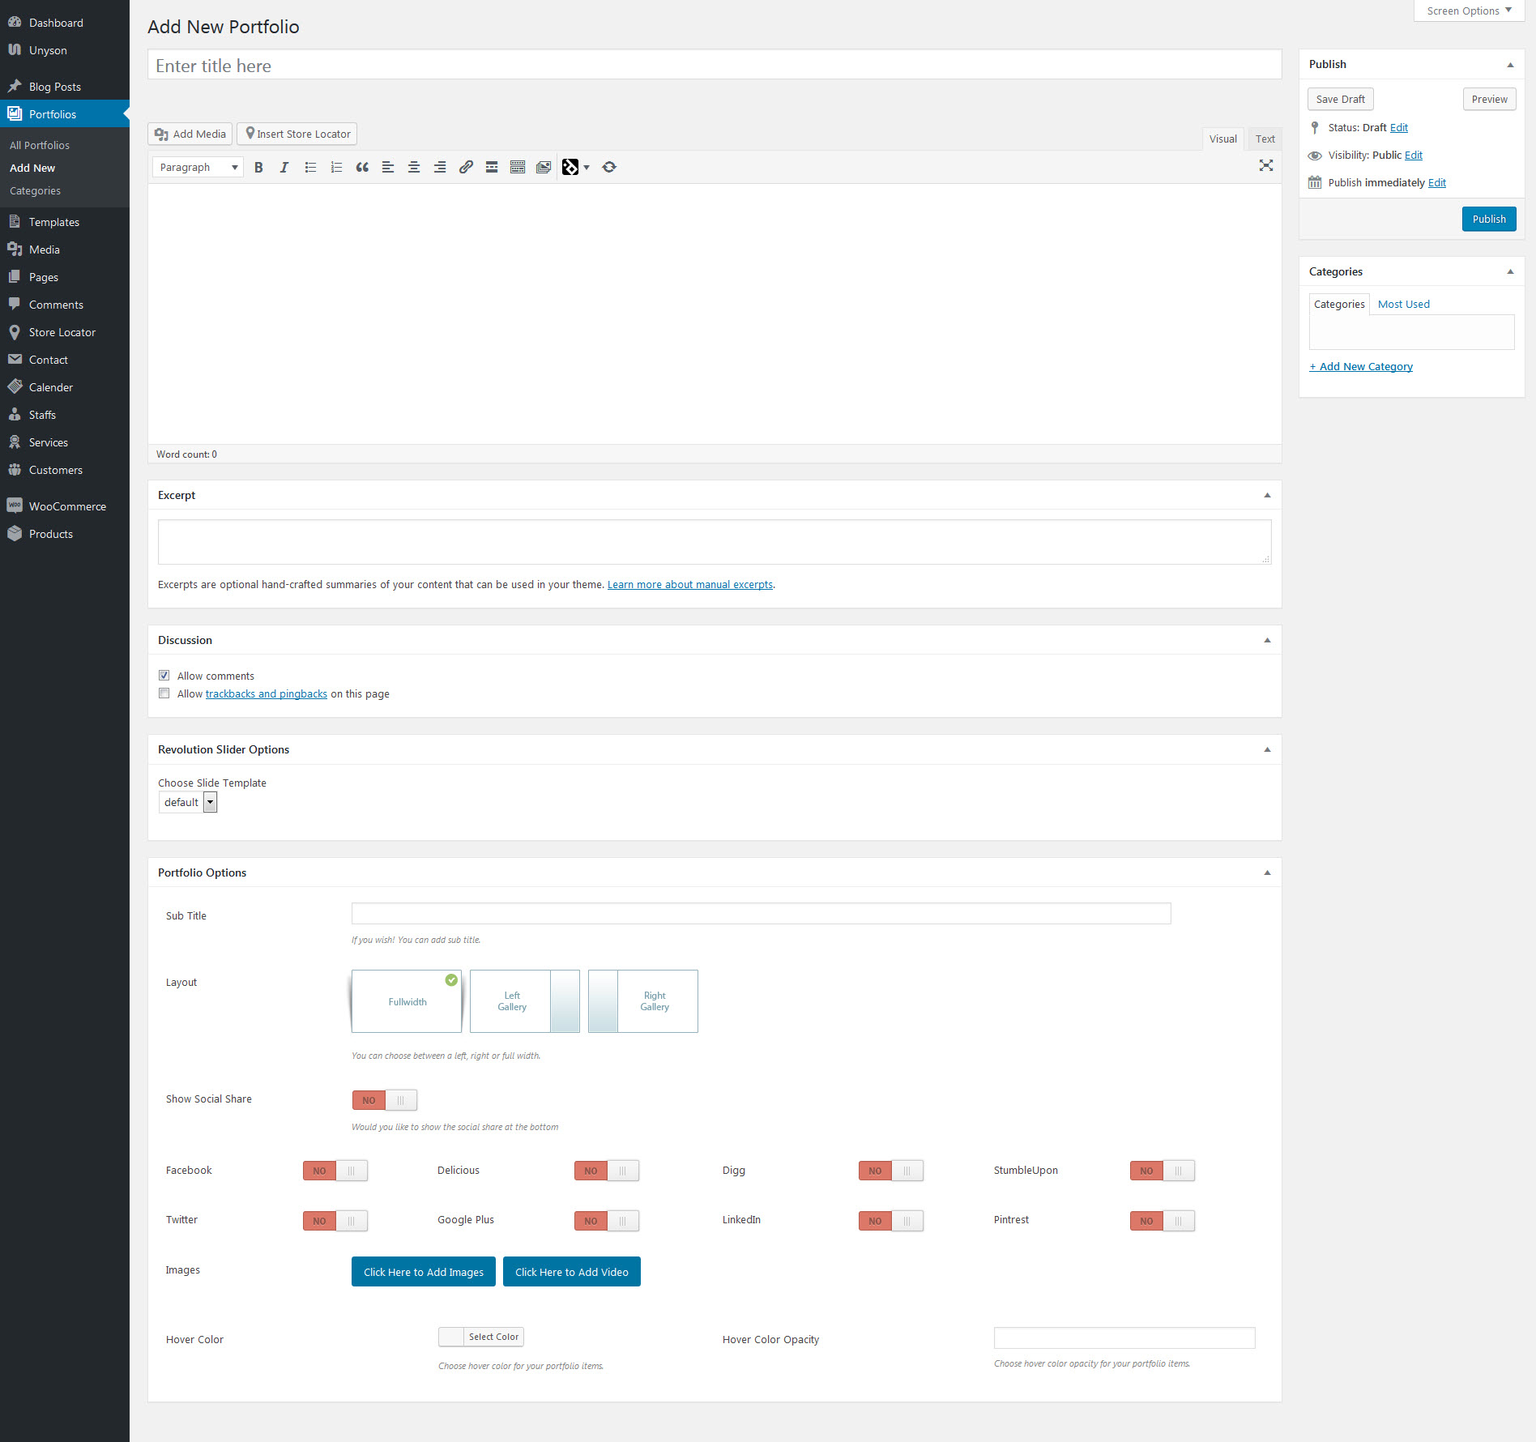Toggle the Show Social Share switch
This screenshot has height=1442, width=1536.
(x=384, y=1100)
